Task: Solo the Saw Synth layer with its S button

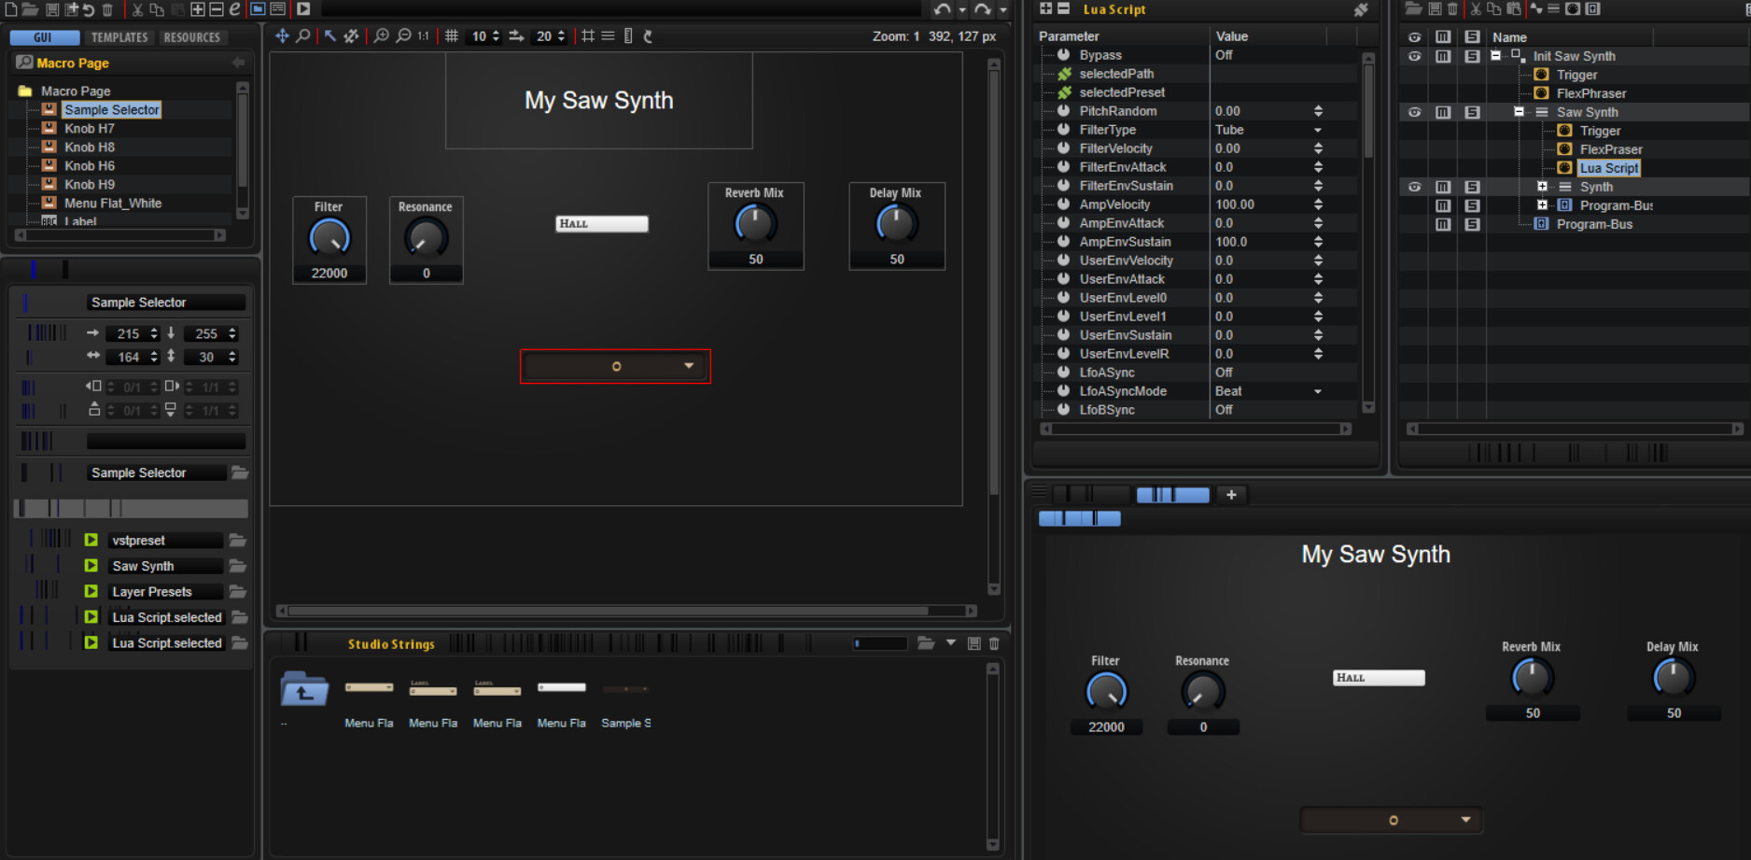Action: pos(1472,112)
